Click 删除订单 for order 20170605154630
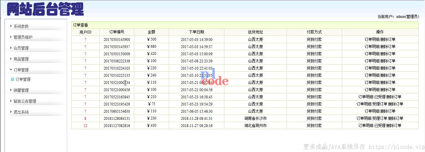The image size is (425, 152). (388, 111)
